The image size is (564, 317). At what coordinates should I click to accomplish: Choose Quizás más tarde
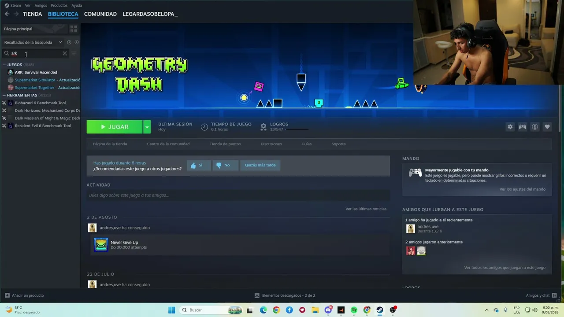260,165
